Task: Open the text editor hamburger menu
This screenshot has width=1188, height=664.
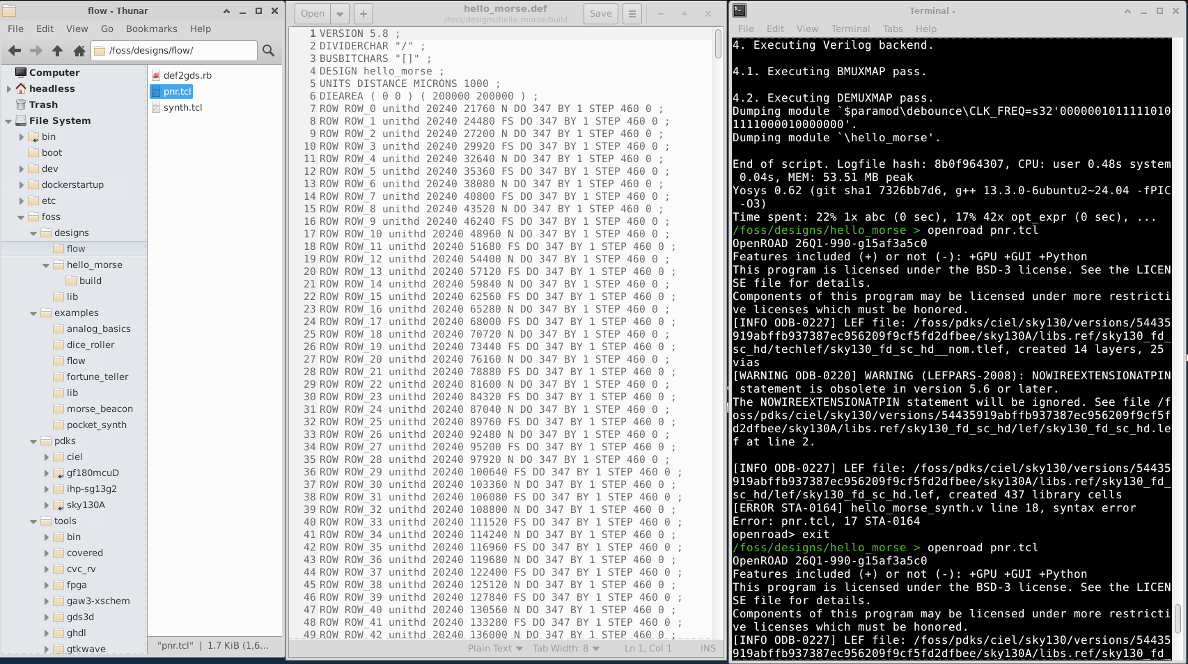Action: [x=632, y=13]
